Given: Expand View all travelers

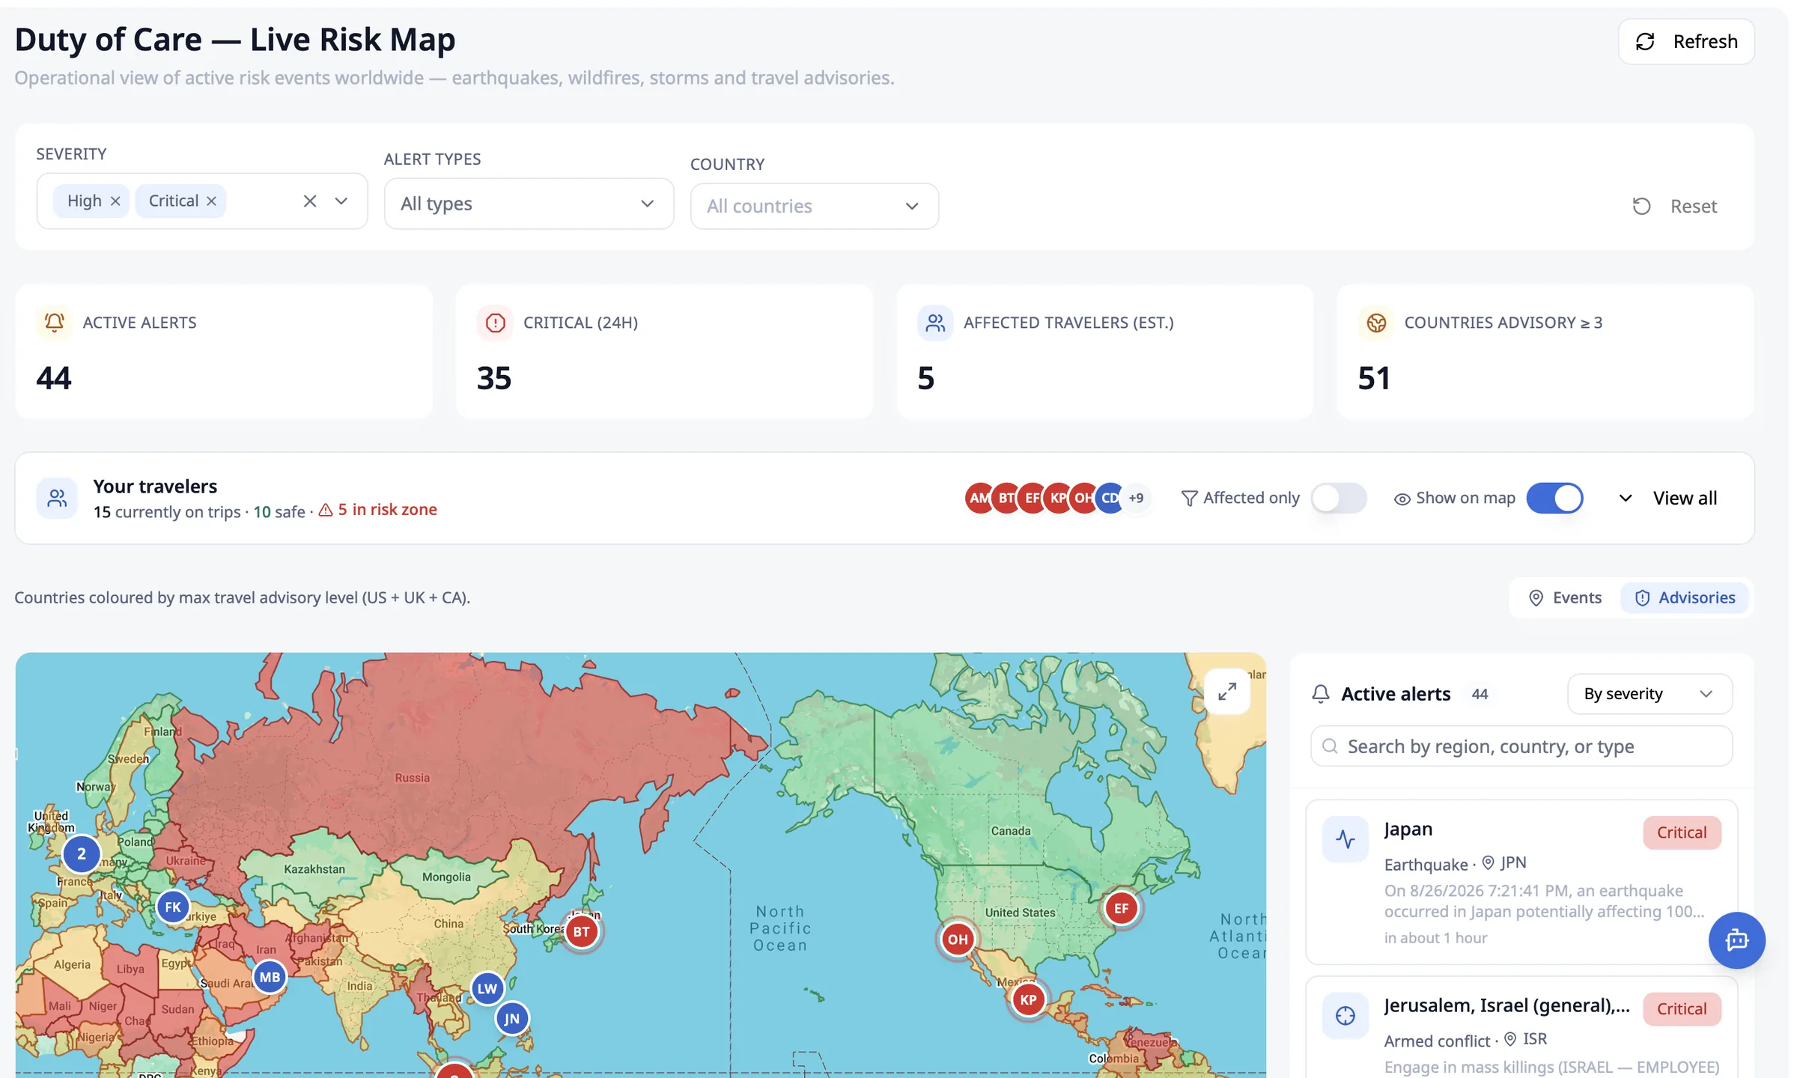Looking at the screenshot, I should (1667, 498).
